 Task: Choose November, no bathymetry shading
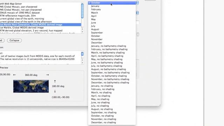112,79
